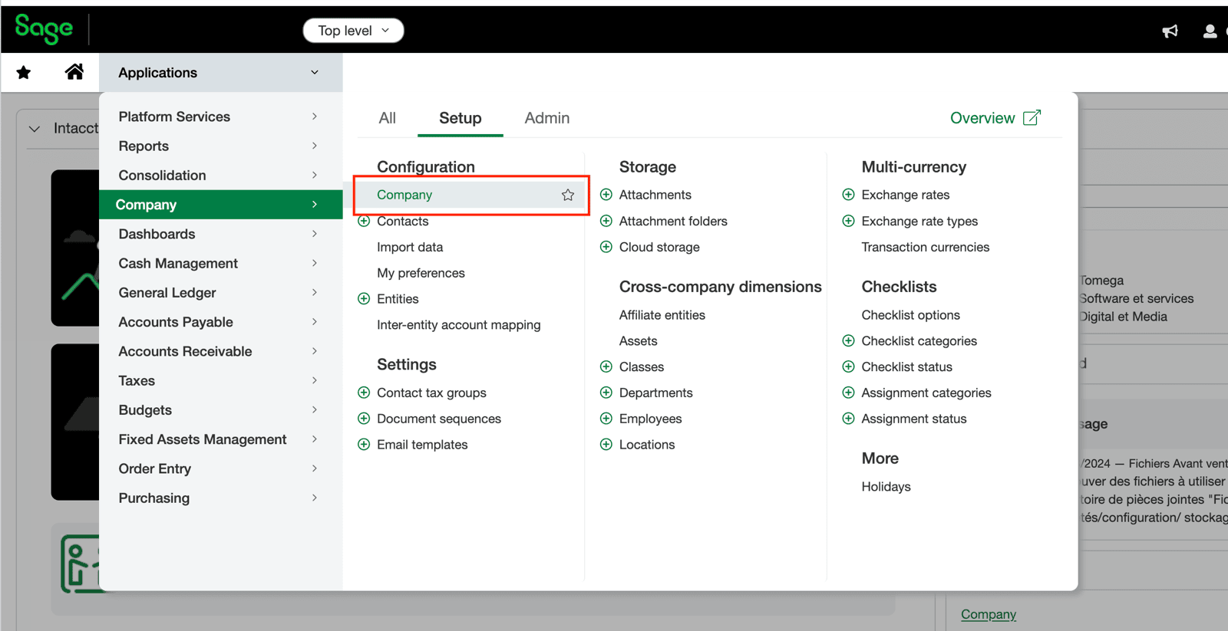Open Departments list link
The width and height of the screenshot is (1228, 631).
(x=656, y=393)
